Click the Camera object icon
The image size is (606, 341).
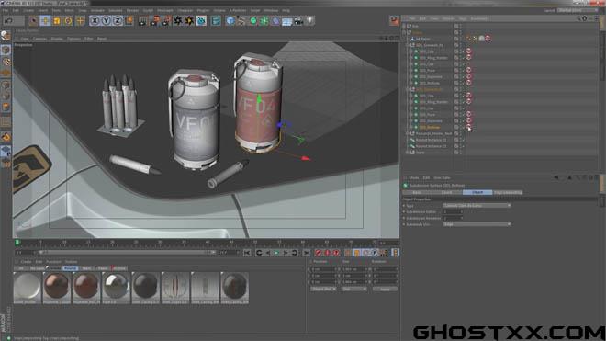point(298,21)
